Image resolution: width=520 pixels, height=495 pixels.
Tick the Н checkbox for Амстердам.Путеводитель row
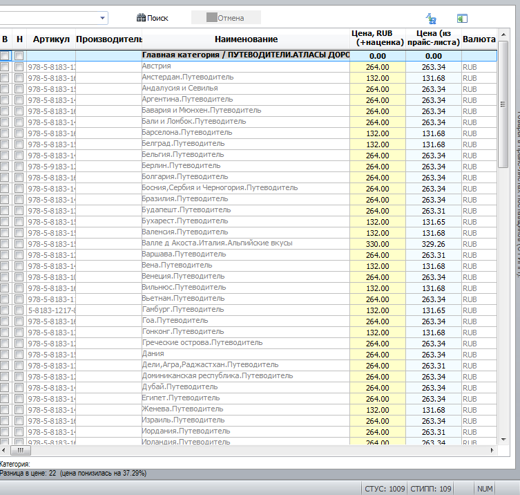[19, 78]
